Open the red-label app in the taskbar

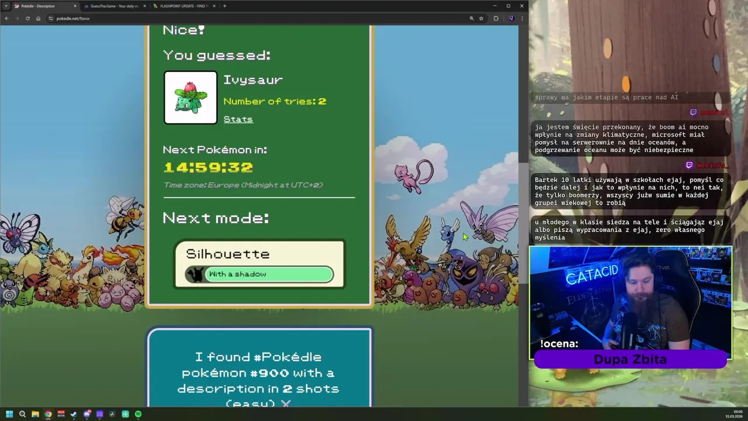pyautogui.click(x=61, y=414)
